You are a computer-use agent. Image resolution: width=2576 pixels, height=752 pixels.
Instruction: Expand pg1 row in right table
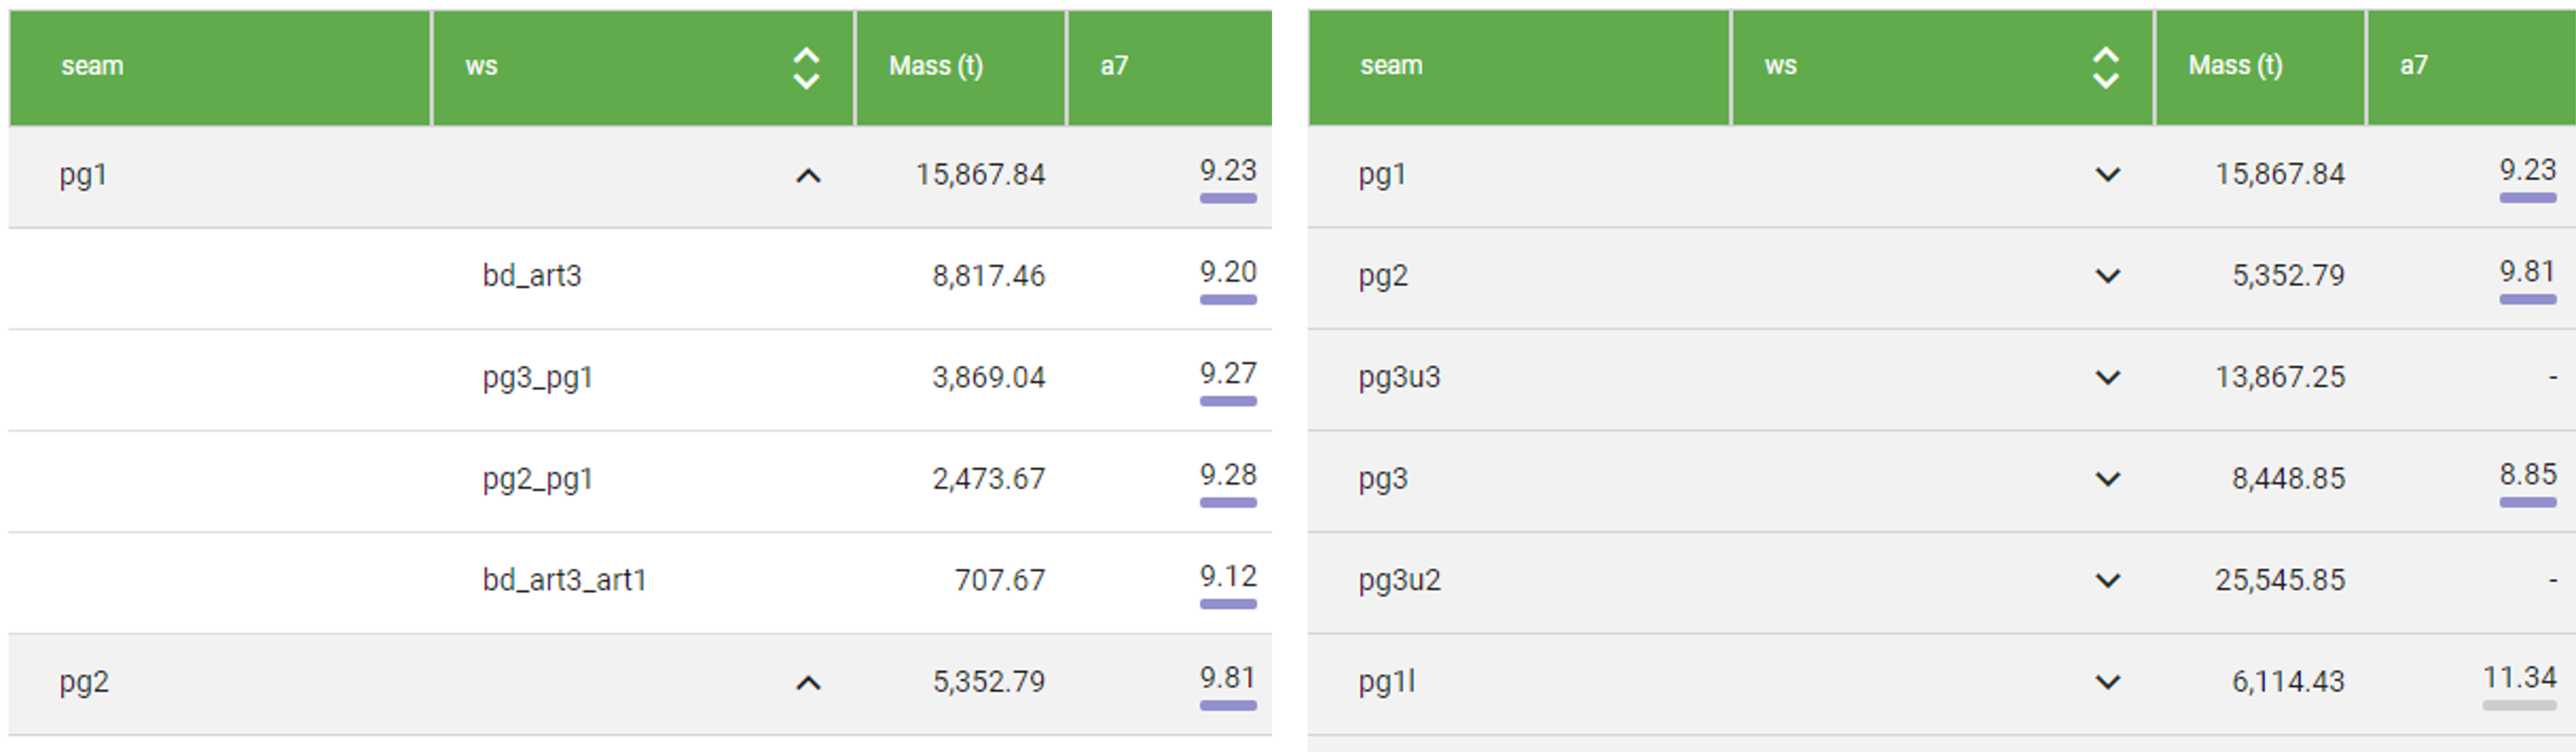coord(2107,176)
